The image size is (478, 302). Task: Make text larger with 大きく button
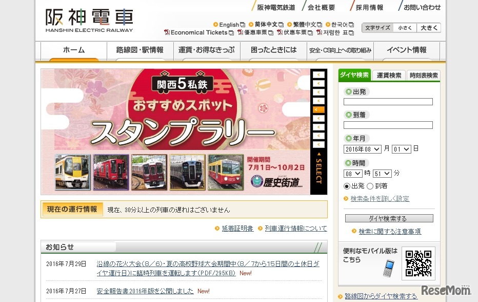pos(429,28)
